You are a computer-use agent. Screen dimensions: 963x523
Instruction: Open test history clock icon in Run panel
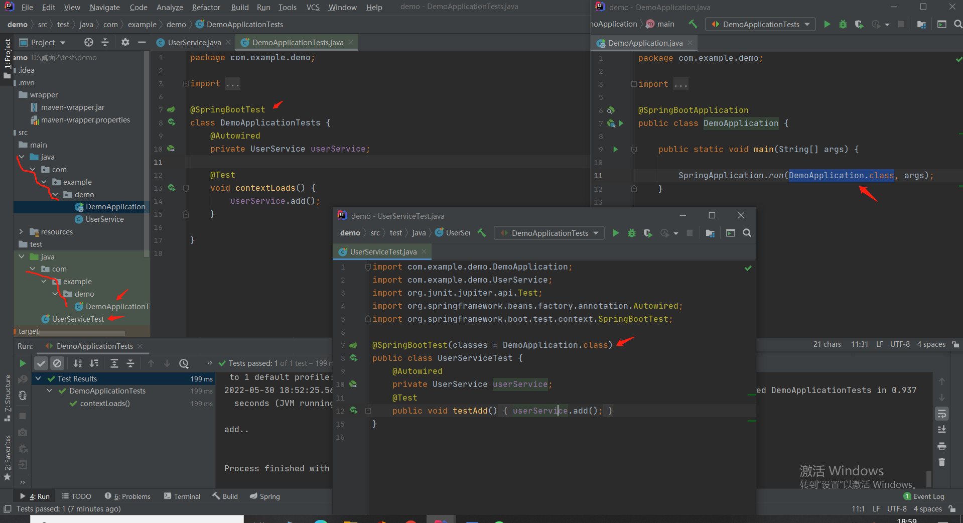pos(184,363)
